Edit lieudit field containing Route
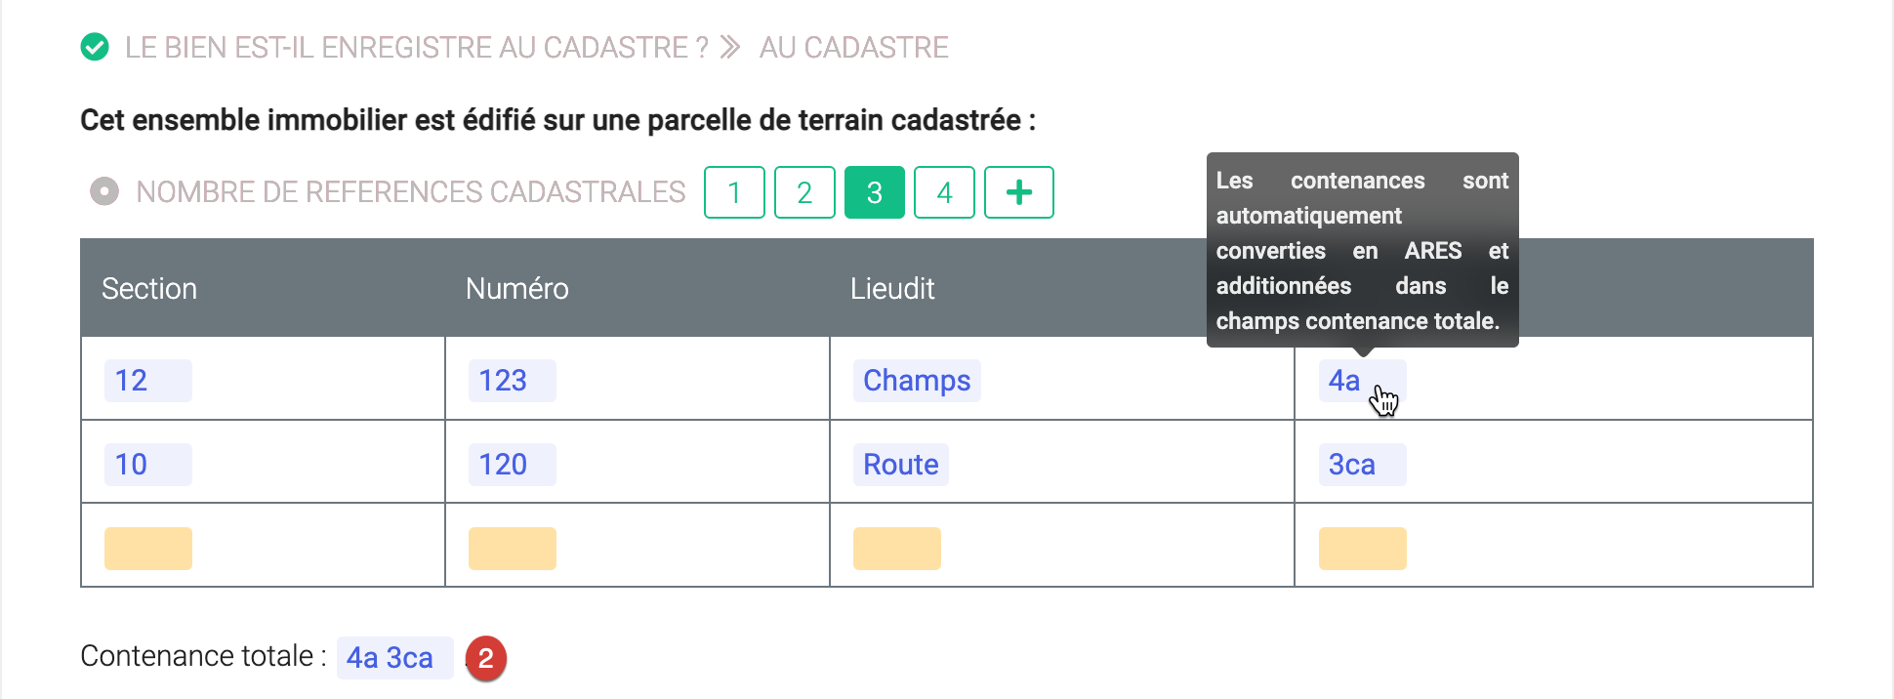Viewport: 1894px width, 699px height. point(900,465)
